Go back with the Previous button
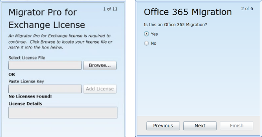This screenshot has width=262, height=137. tap(163, 126)
